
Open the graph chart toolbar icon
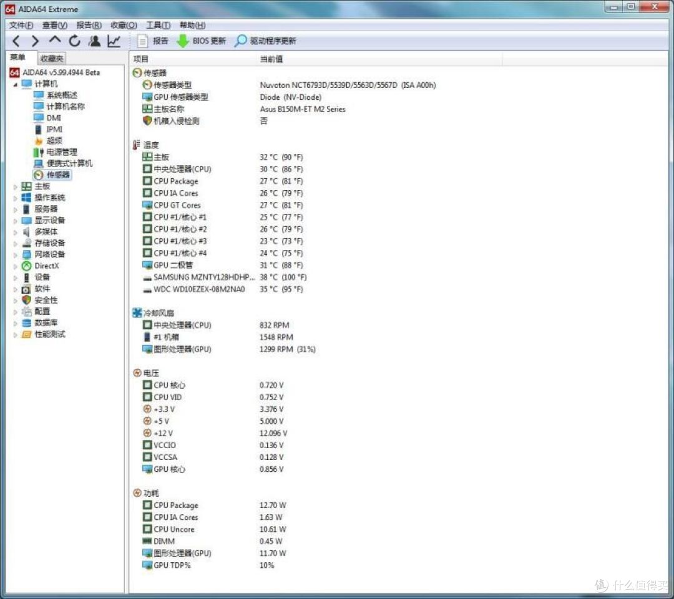tap(114, 41)
